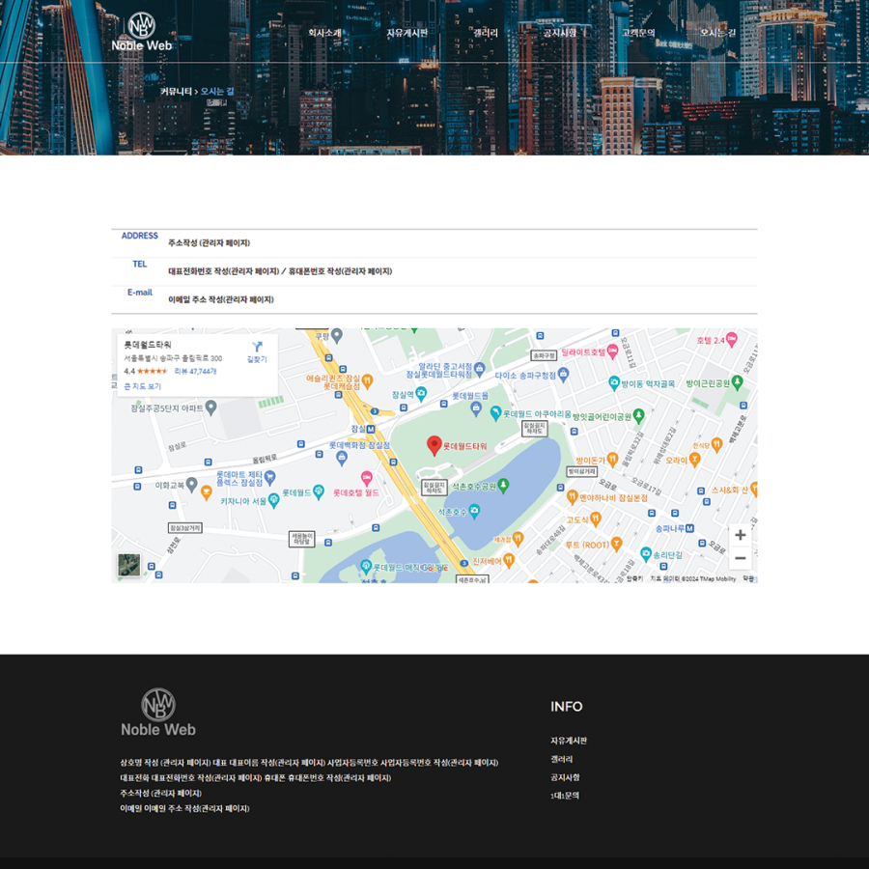Click the footer 1대1문의 link
Image resolution: width=869 pixels, height=869 pixels.
[565, 796]
